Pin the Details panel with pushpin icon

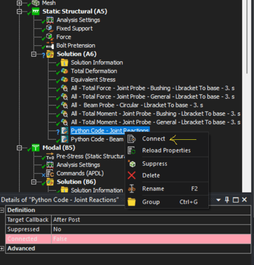[227, 200]
